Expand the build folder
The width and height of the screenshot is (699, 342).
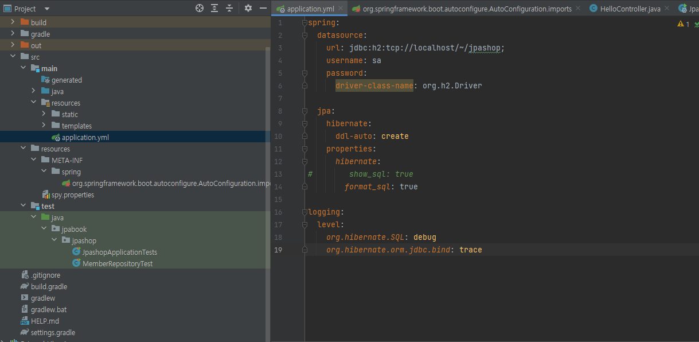tap(13, 22)
